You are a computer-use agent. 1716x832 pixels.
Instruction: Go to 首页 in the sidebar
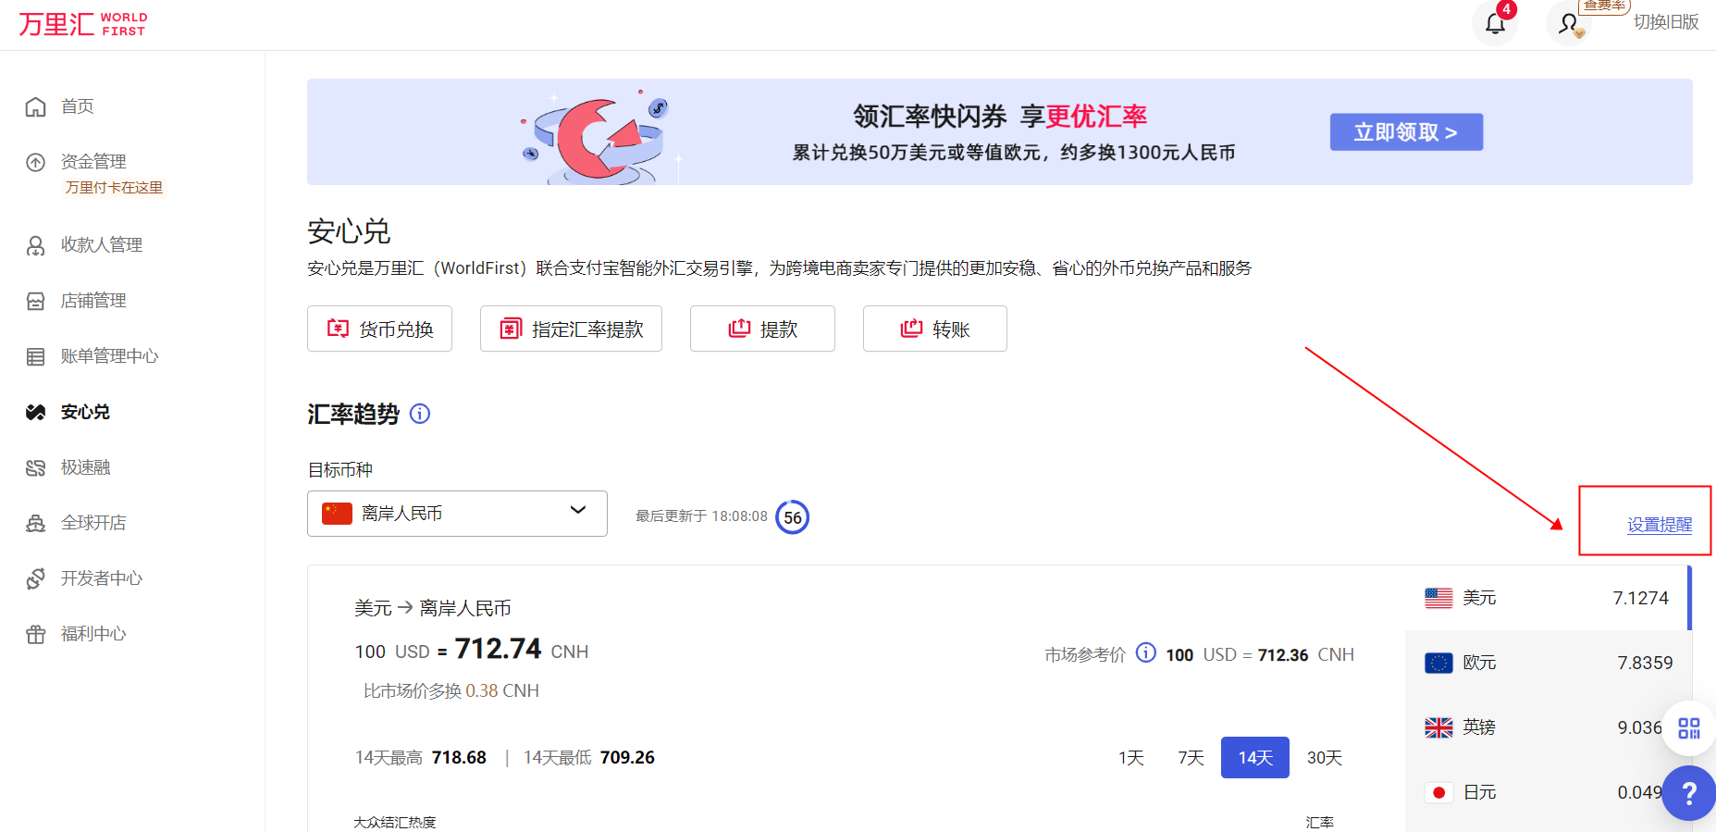77,106
